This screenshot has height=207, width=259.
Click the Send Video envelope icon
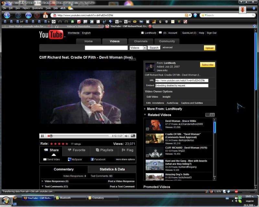(x=45, y=159)
